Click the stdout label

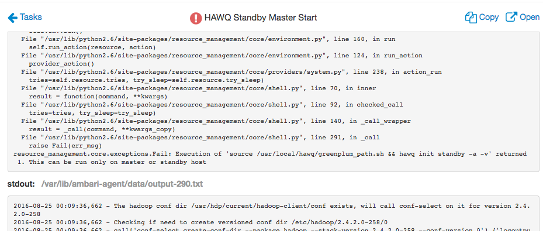(21, 184)
